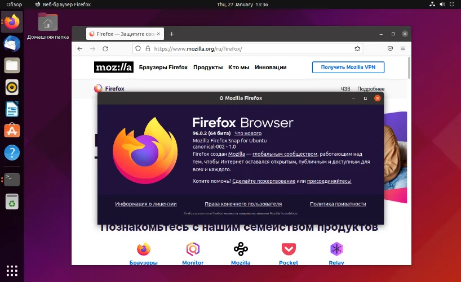Viewport: 461px width, 282px height.
Task: Open Кто мы navigation menu
Action: 239,68
